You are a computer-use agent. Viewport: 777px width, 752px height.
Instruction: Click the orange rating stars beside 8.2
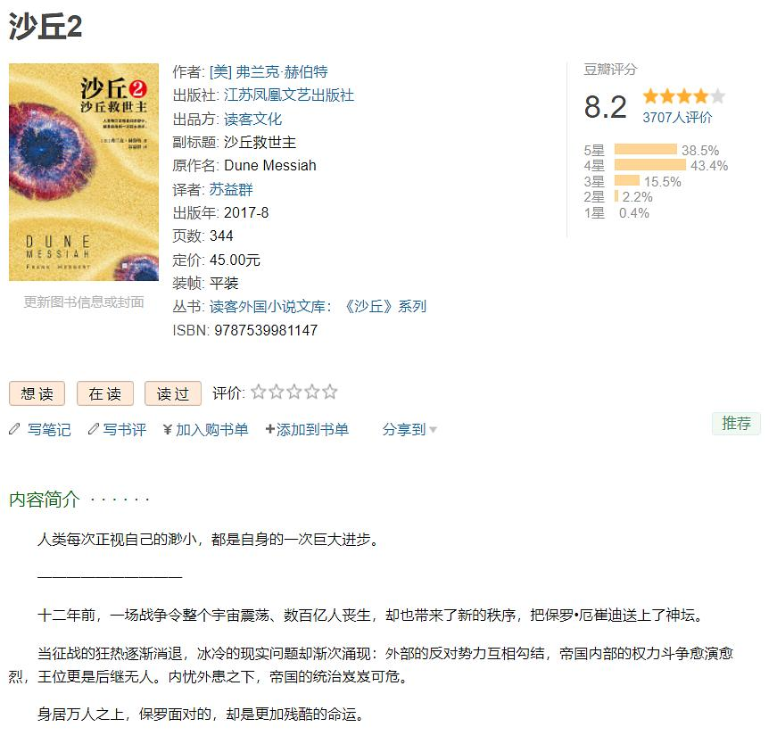[x=684, y=96]
